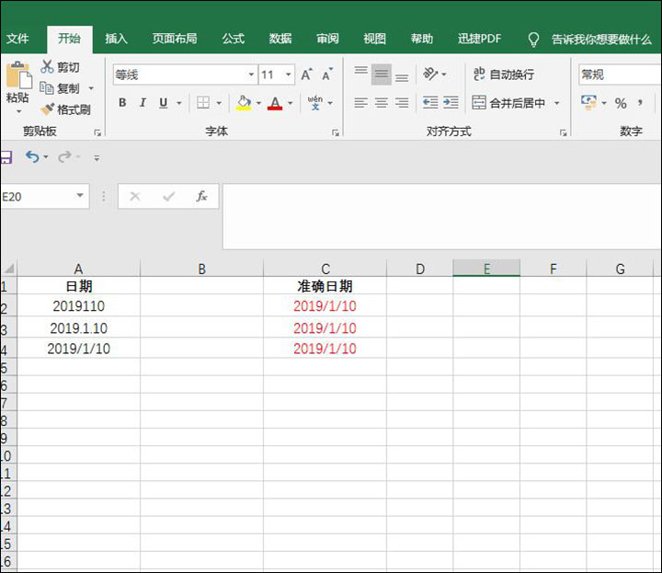The height and width of the screenshot is (573, 662).
Task: Open fill color dropdown arrow
Action: coord(258,103)
